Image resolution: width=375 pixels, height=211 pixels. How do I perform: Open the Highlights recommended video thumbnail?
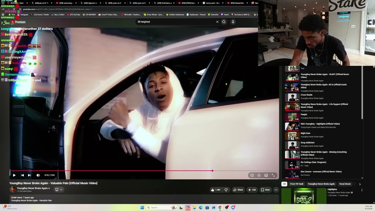[304, 196]
